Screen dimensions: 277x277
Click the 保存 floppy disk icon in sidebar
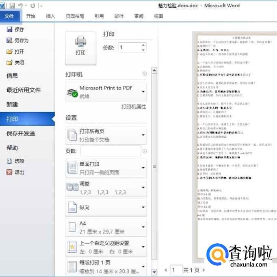(x=9, y=29)
